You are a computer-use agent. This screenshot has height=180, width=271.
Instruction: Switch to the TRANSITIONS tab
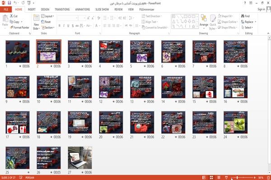pyautogui.click(x=62, y=9)
